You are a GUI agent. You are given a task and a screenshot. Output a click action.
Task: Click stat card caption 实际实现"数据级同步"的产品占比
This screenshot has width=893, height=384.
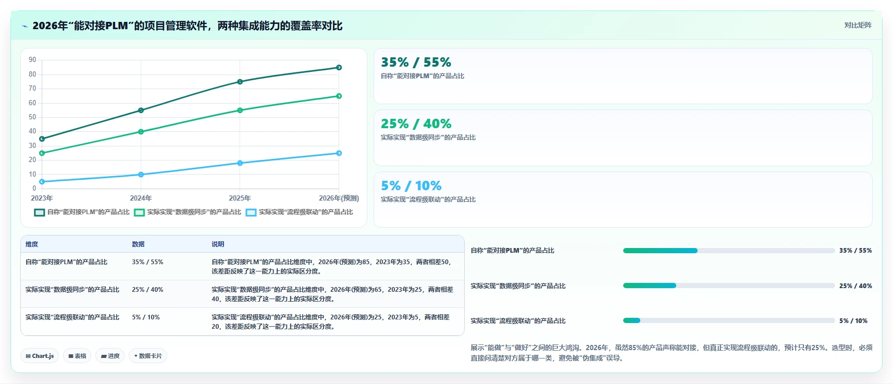pos(428,138)
